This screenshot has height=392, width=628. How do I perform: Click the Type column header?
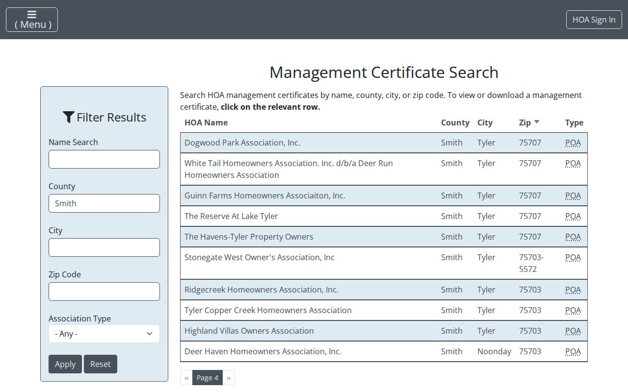pos(574,122)
